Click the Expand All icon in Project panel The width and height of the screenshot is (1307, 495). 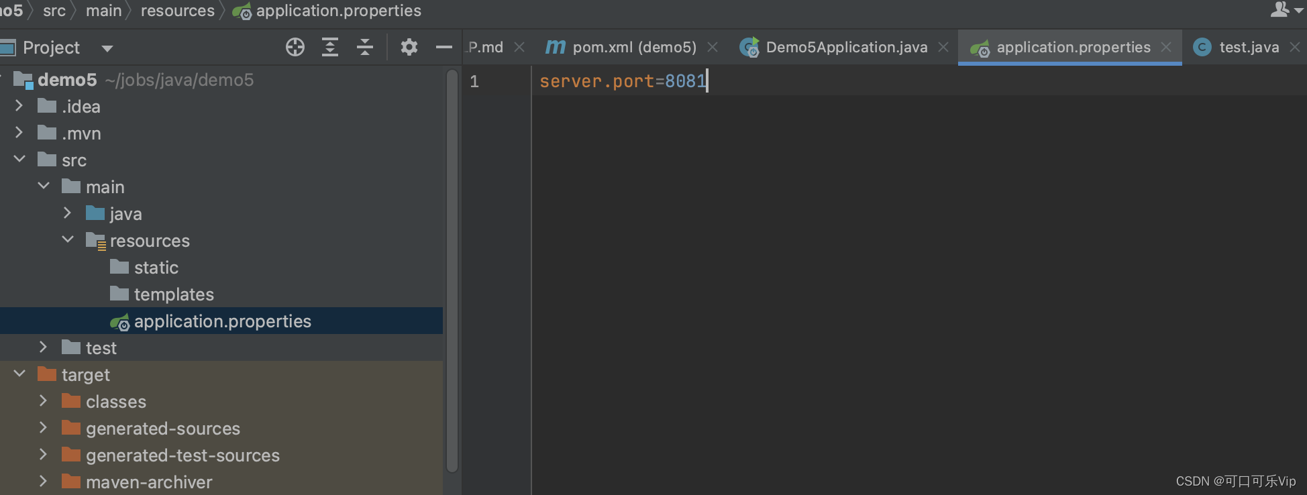(330, 47)
